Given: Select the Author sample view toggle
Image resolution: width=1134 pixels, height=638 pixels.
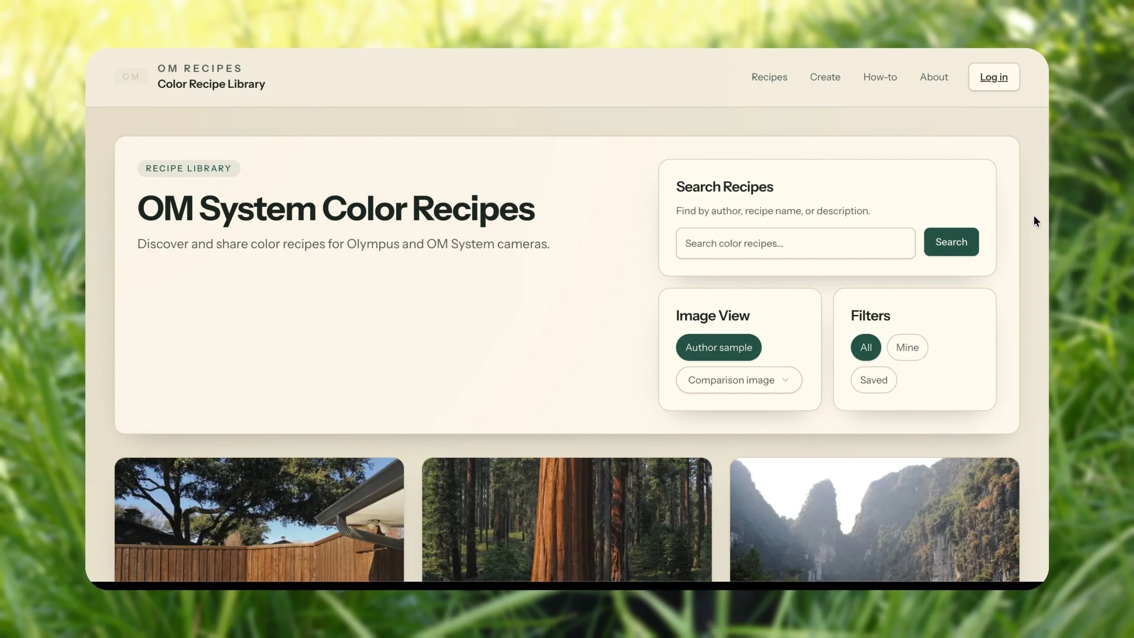Looking at the screenshot, I should point(718,347).
